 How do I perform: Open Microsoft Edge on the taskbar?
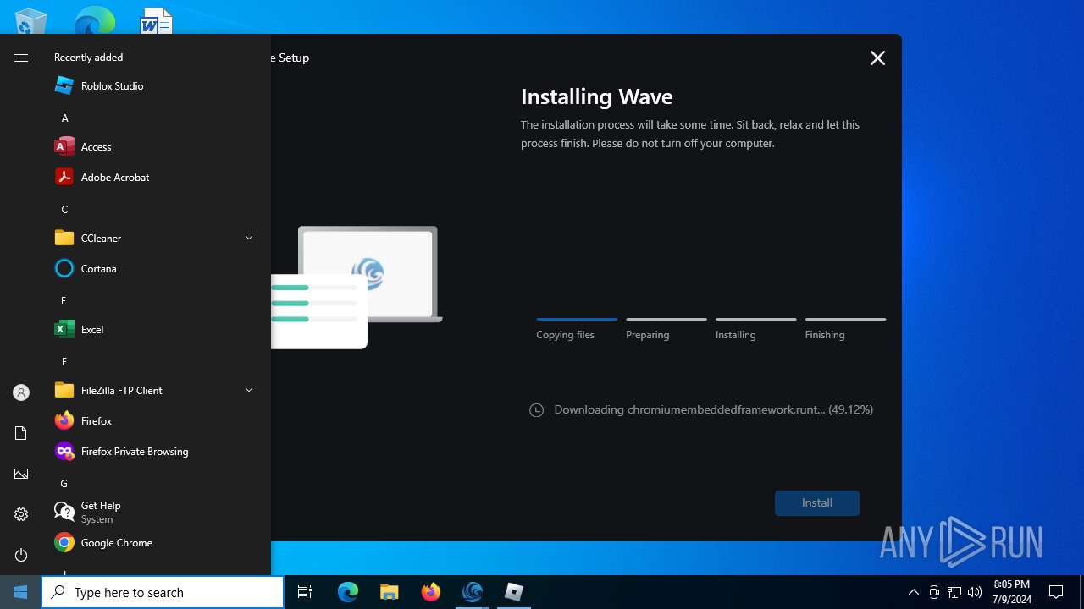pyautogui.click(x=348, y=592)
